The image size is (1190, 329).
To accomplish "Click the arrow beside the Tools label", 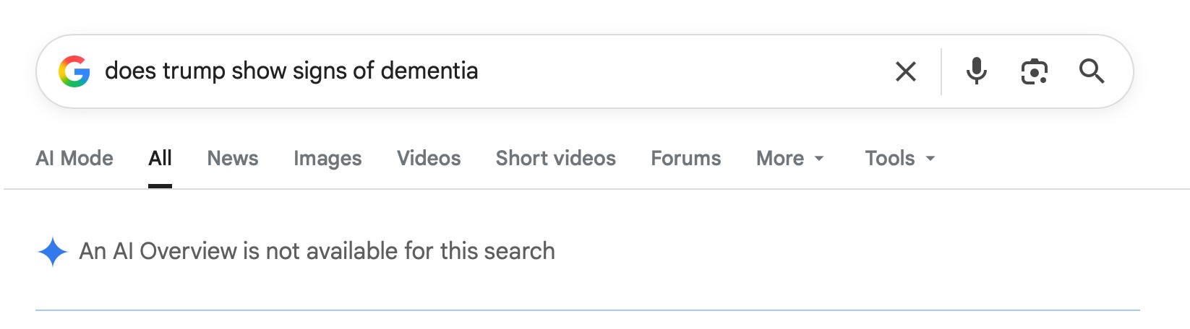I will coord(930,159).
